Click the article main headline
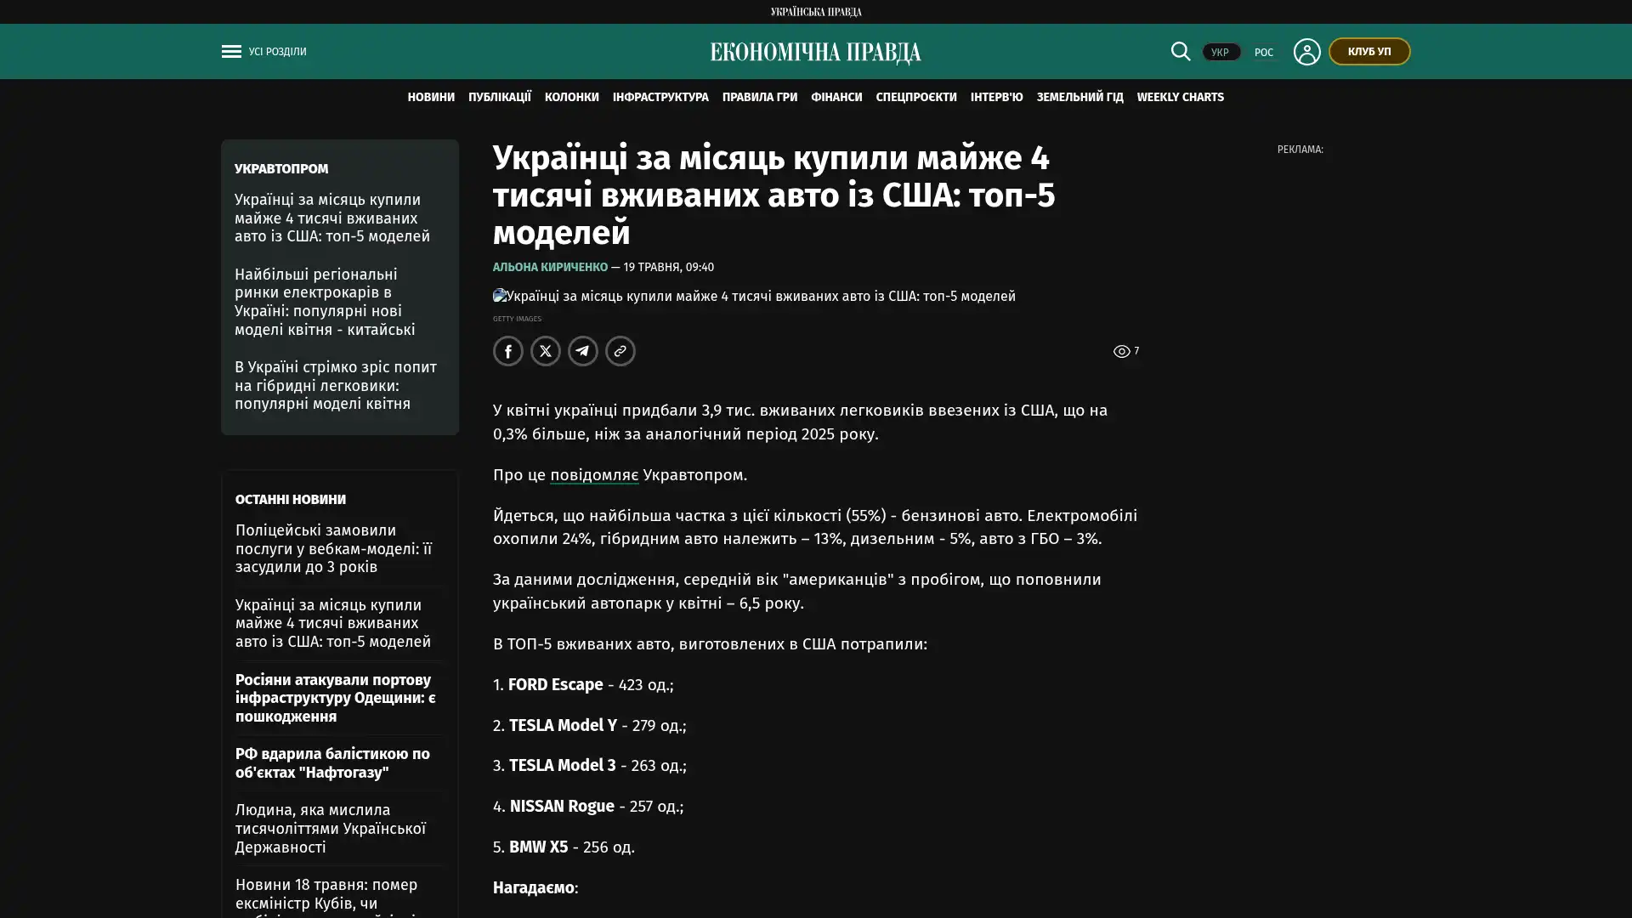Image resolution: width=1632 pixels, height=918 pixels. (773, 195)
